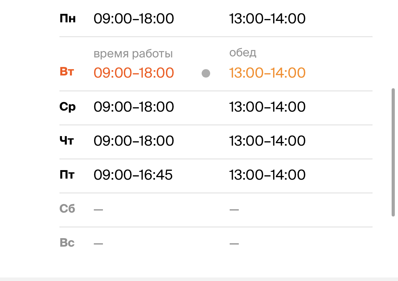
Task: Select the grayed Сб day label
Action: (x=67, y=208)
